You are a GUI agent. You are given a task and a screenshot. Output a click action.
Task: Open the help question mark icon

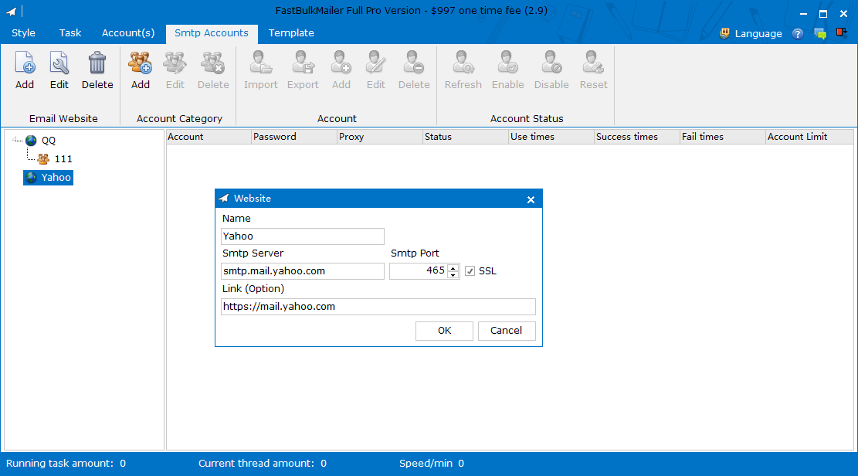pos(798,34)
